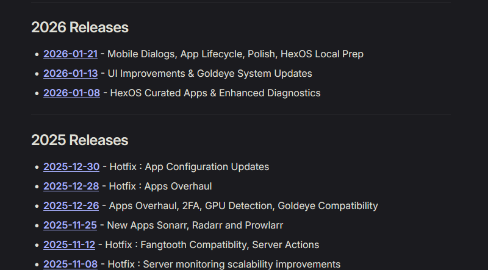Screen dimensions: 488x270
Task: Open the 2026-01-13 release notes link
Action: pyautogui.click(x=70, y=74)
